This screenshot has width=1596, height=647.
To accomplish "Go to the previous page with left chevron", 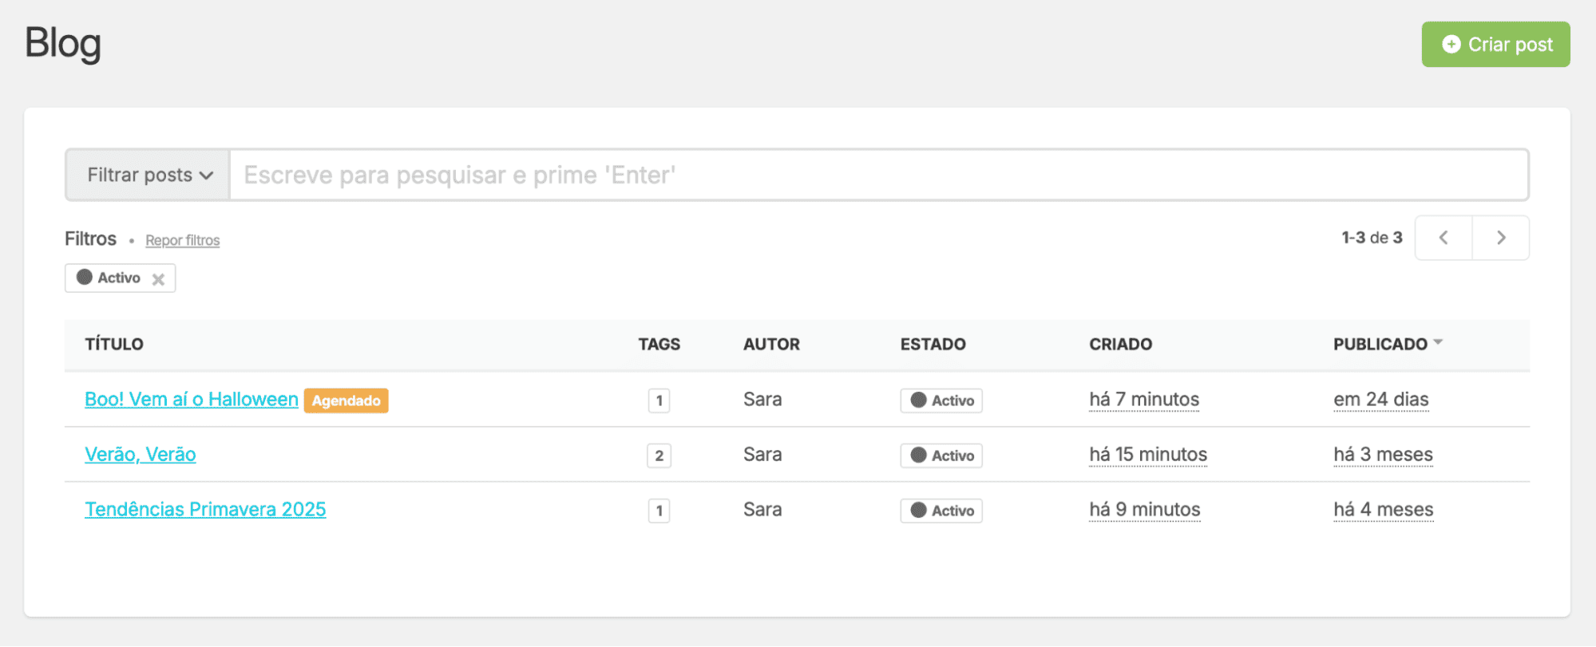I will (x=1444, y=238).
